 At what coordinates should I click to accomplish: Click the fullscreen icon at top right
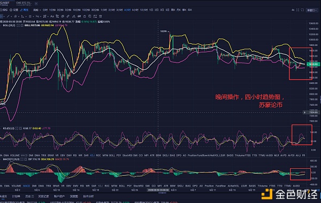pyautogui.click(x=297, y=10)
